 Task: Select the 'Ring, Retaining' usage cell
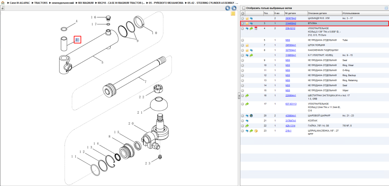[350, 80]
